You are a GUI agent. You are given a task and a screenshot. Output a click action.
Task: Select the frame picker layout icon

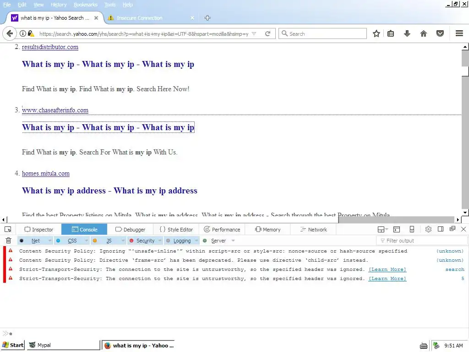click(381, 230)
